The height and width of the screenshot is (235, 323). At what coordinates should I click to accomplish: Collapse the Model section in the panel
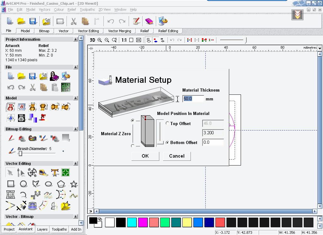click(76, 98)
